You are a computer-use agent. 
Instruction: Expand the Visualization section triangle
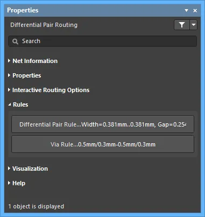[x=9, y=169]
